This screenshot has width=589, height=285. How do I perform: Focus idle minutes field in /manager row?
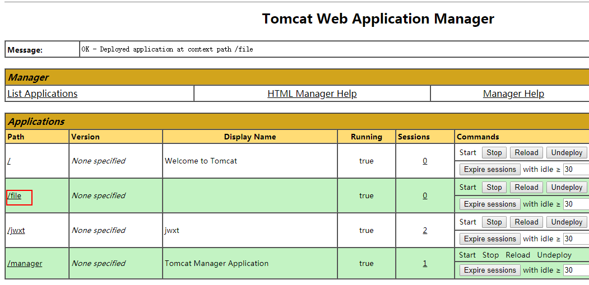pyautogui.click(x=576, y=270)
